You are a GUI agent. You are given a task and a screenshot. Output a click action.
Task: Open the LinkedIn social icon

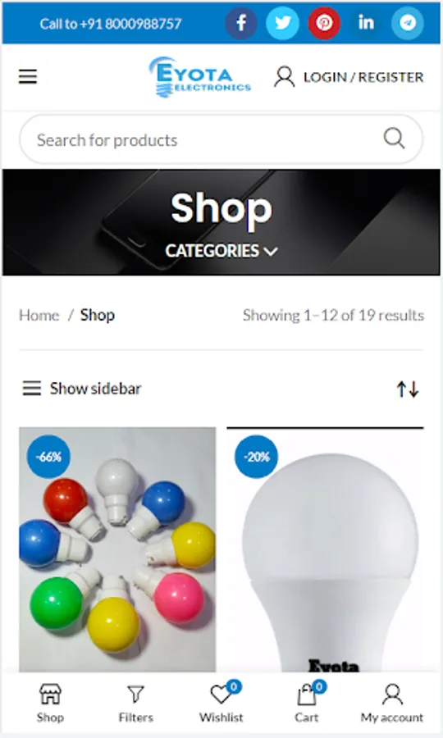point(366,23)
